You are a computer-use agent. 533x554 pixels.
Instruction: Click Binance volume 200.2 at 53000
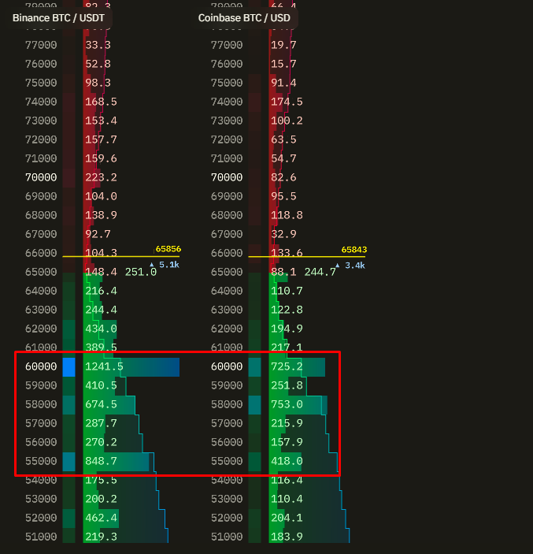(x=101, y=499)
